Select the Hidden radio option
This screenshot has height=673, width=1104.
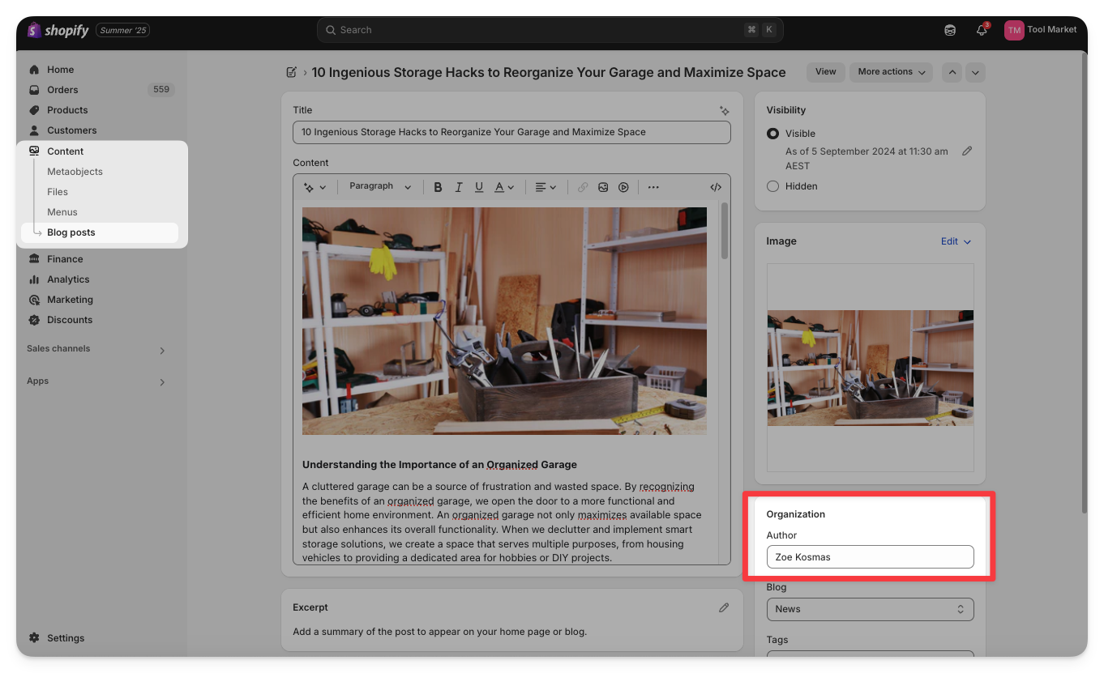pyautogui.click(x=772, y=186)
